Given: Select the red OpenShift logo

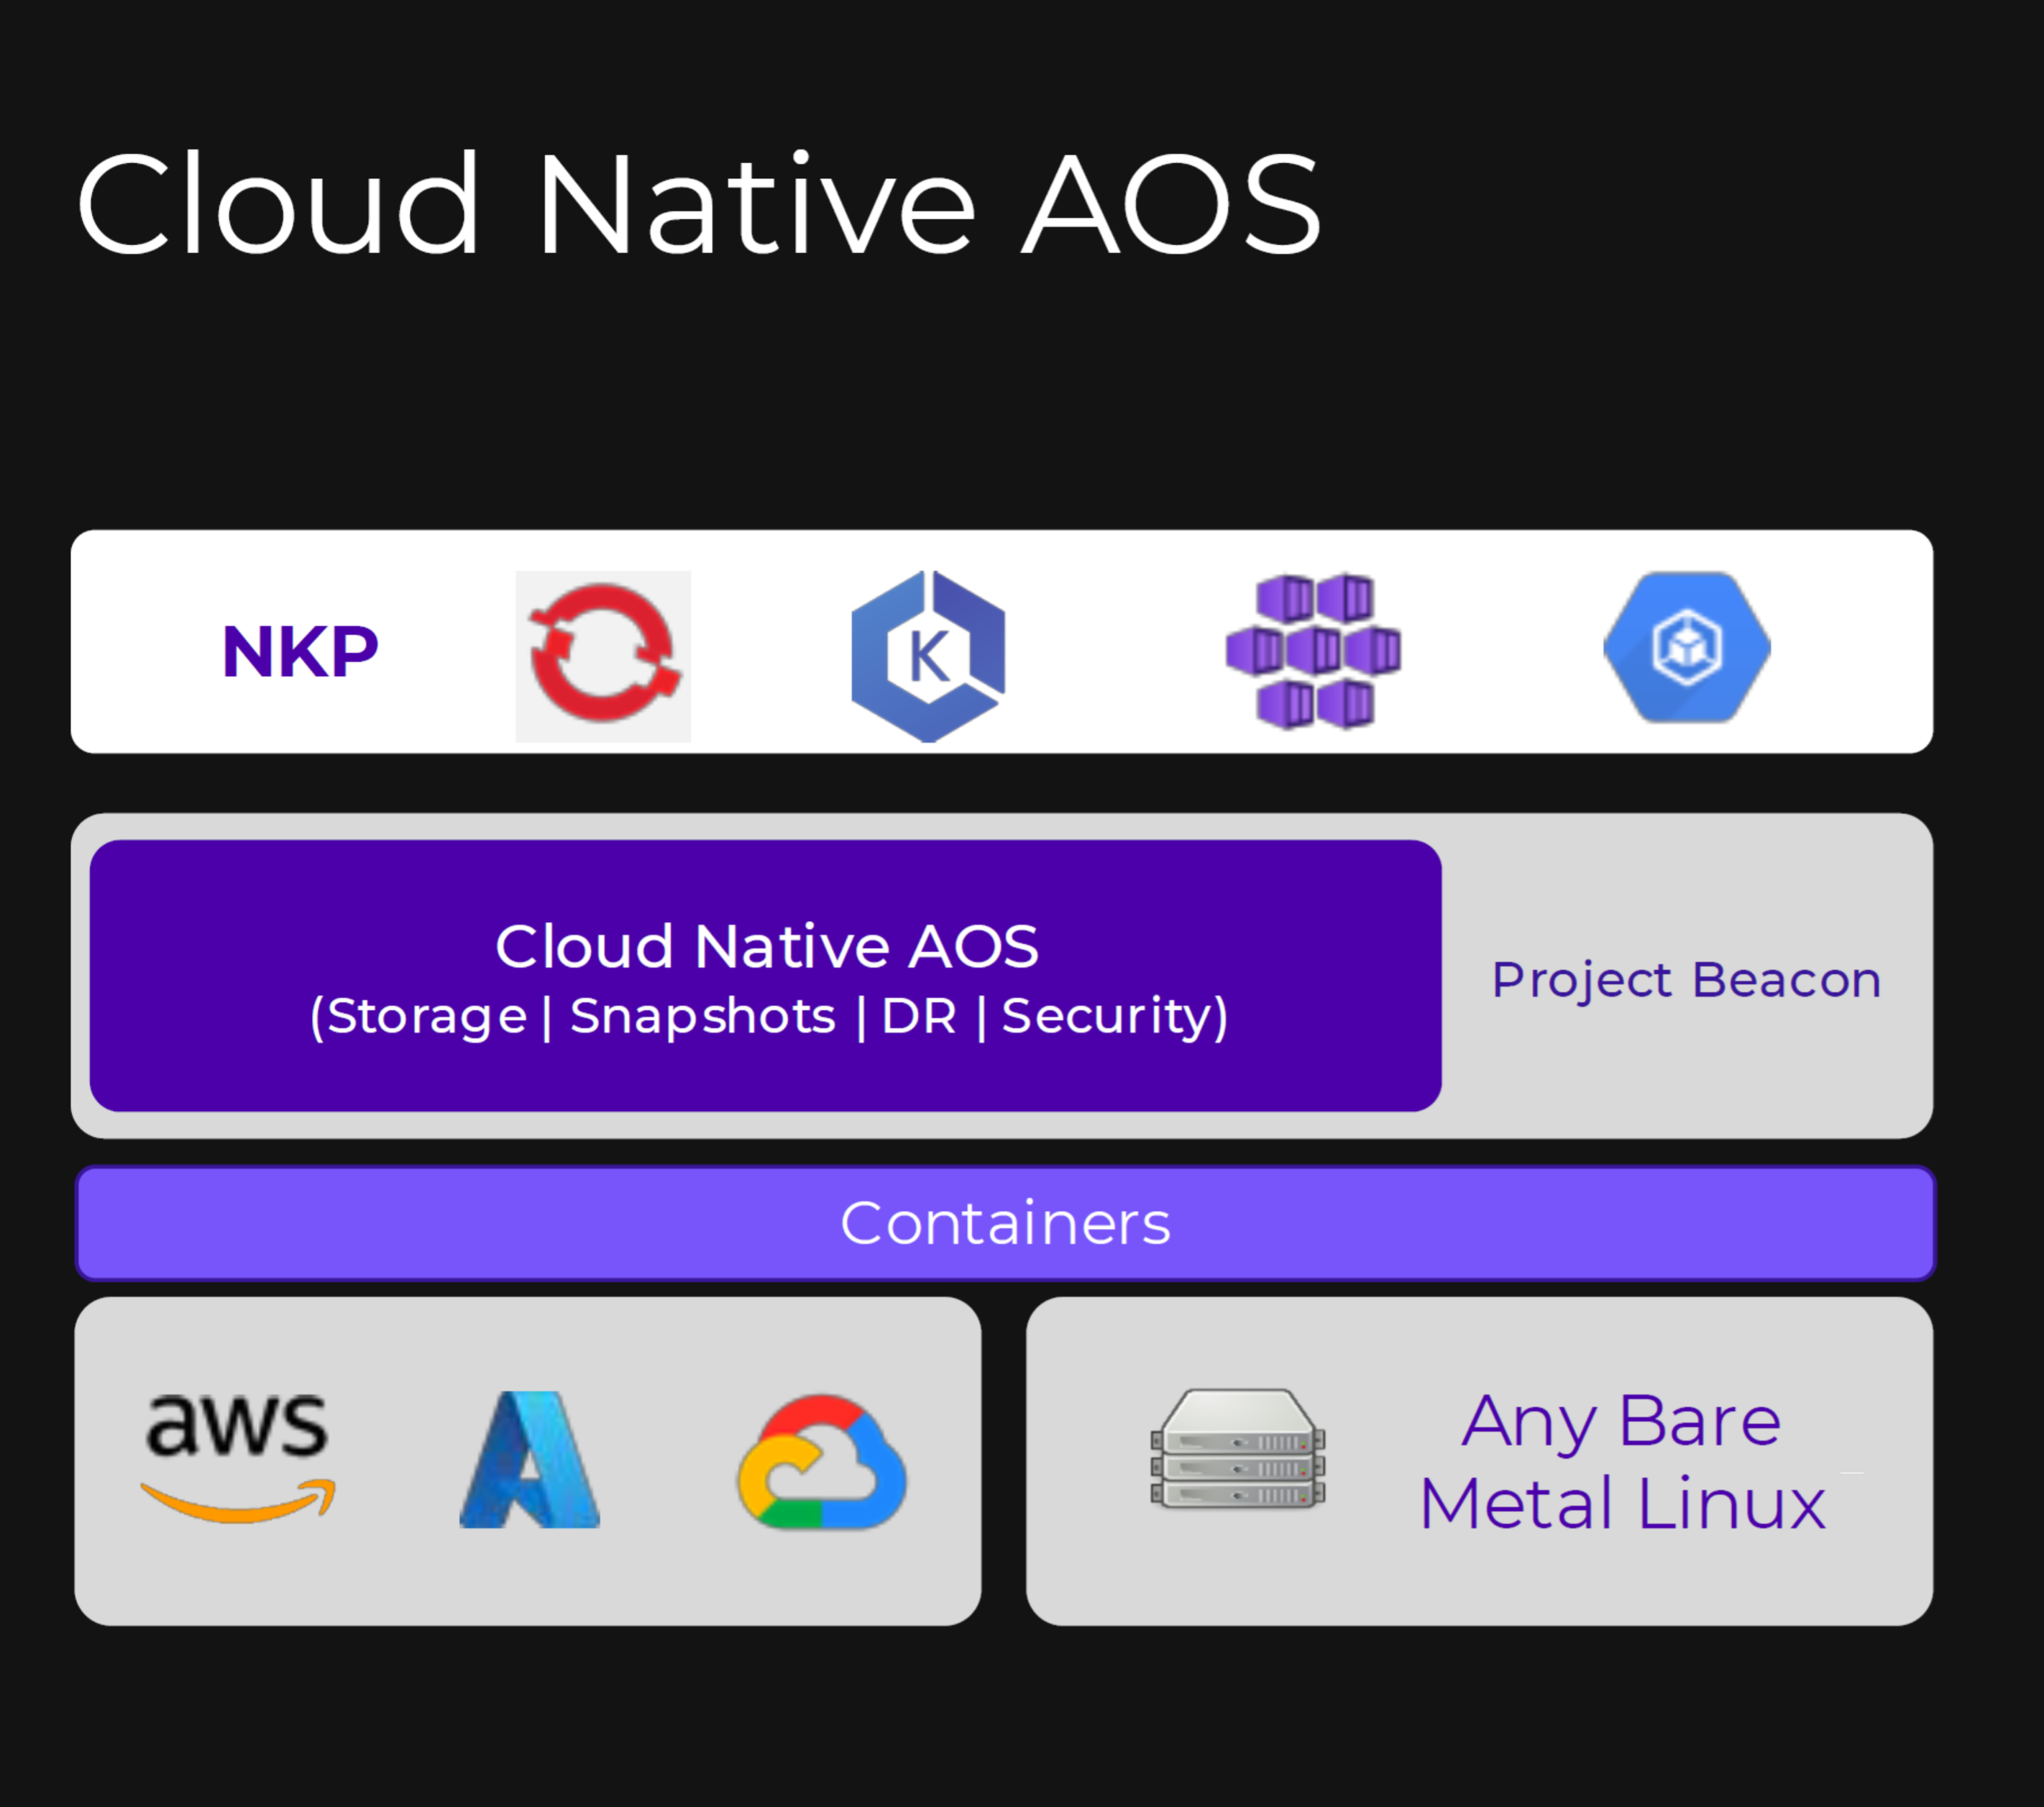Looking at the screenshot, I should 603,655.
